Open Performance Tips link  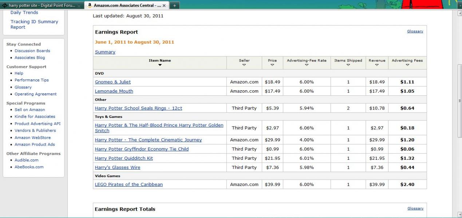click(32, 80)
